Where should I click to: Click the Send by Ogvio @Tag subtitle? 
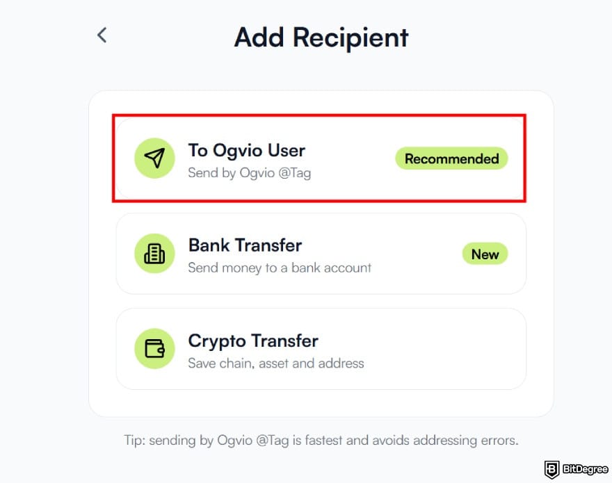[x=251, y=173]
